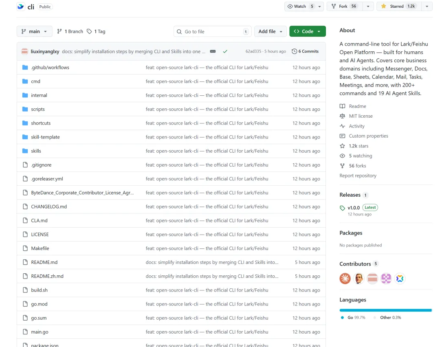440x347 pixels.
Task: Click the v1.0.0 release tag icon
Action: coord(342,208)
